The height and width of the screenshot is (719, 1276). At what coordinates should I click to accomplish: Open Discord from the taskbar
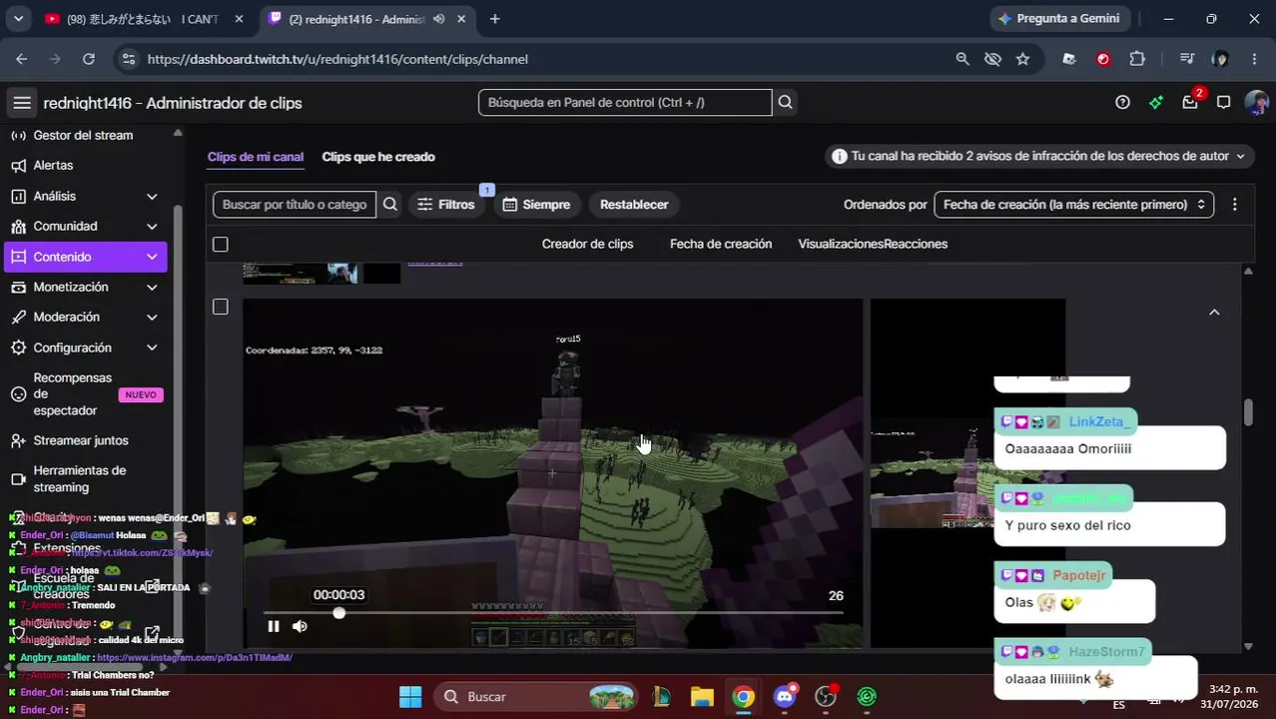tap(785, 696)
